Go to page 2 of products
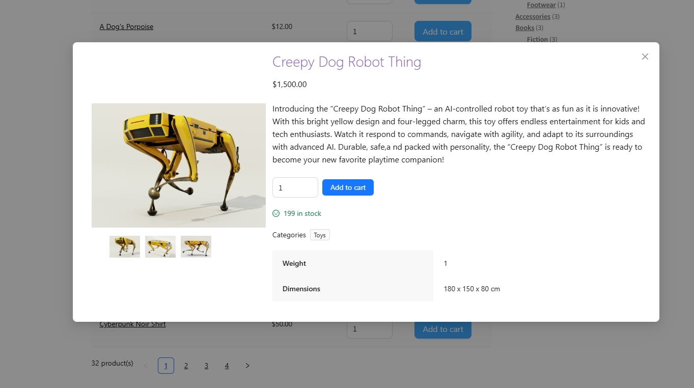 coord(186,366)
